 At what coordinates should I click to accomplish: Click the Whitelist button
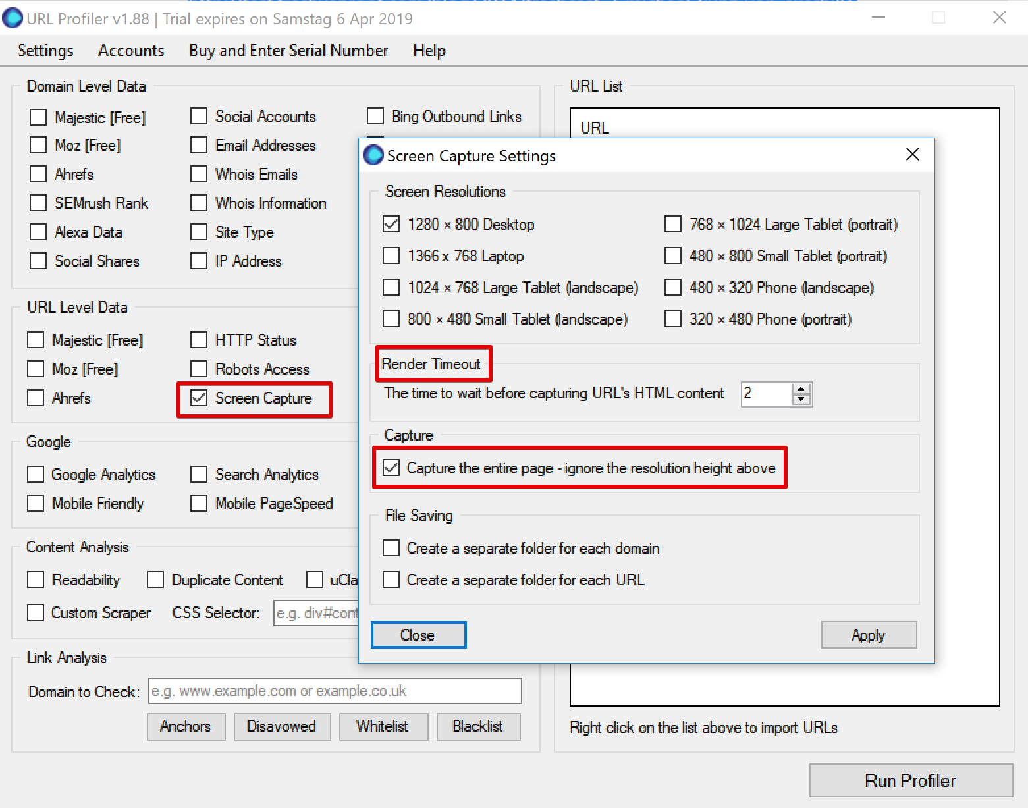pos(383,726)
